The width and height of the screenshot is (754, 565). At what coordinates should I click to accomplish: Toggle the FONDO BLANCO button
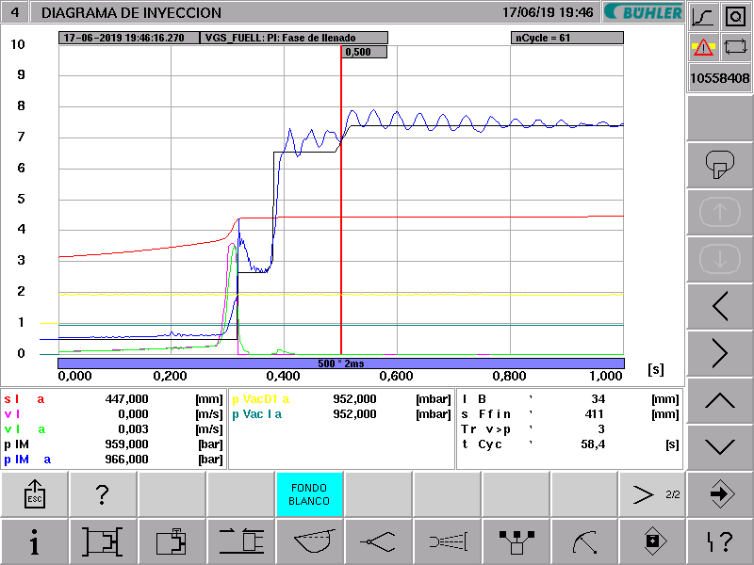[309, 493]
